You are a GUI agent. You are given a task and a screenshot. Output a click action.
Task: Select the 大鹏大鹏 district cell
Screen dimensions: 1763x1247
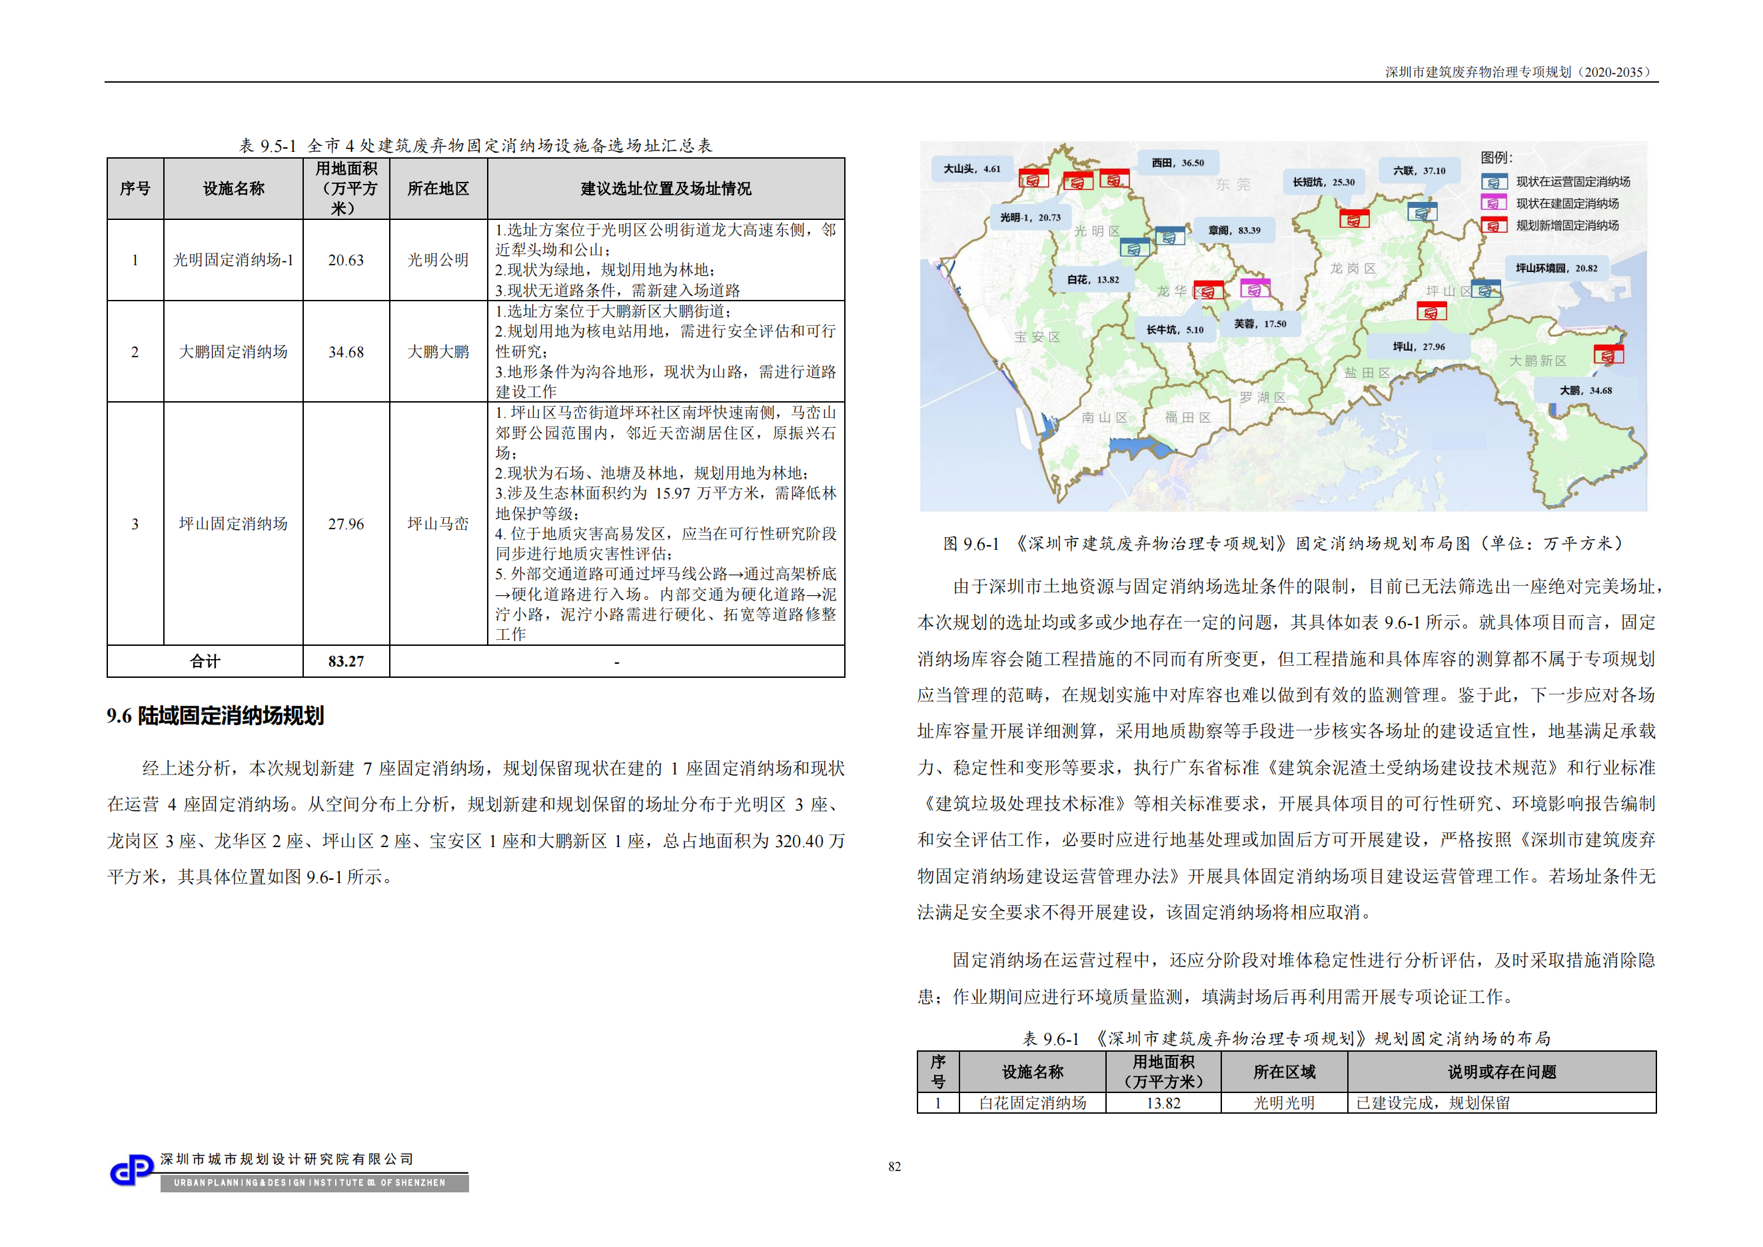(438, 352)
